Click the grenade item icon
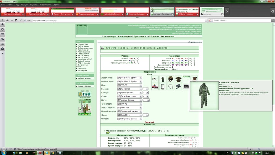275x155 pixels. click(x=163, y=79)
